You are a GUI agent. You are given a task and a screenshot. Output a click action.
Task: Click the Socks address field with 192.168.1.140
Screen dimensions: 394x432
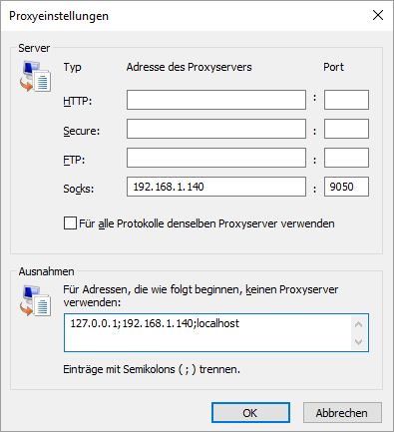pos(216,187)
